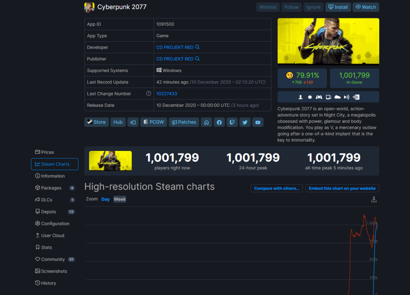Open the Twitch channel icon
This screenshot has width=410, height=295.
pos(232,122)
